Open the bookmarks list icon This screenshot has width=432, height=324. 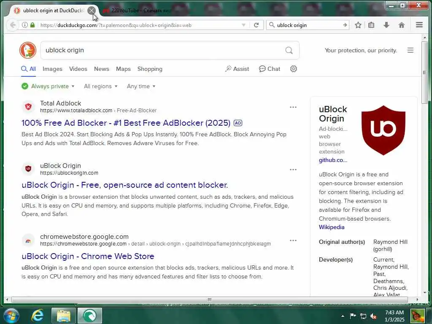coord(371,25)
